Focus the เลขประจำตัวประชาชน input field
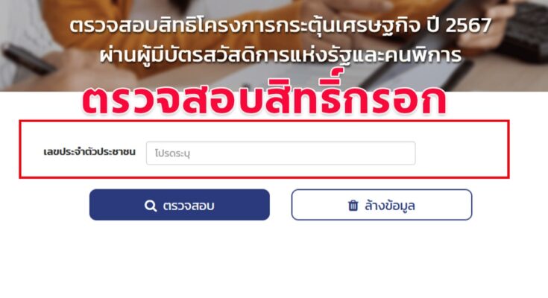The width and height of the screenshot is (548, 298). click(280, 153)
